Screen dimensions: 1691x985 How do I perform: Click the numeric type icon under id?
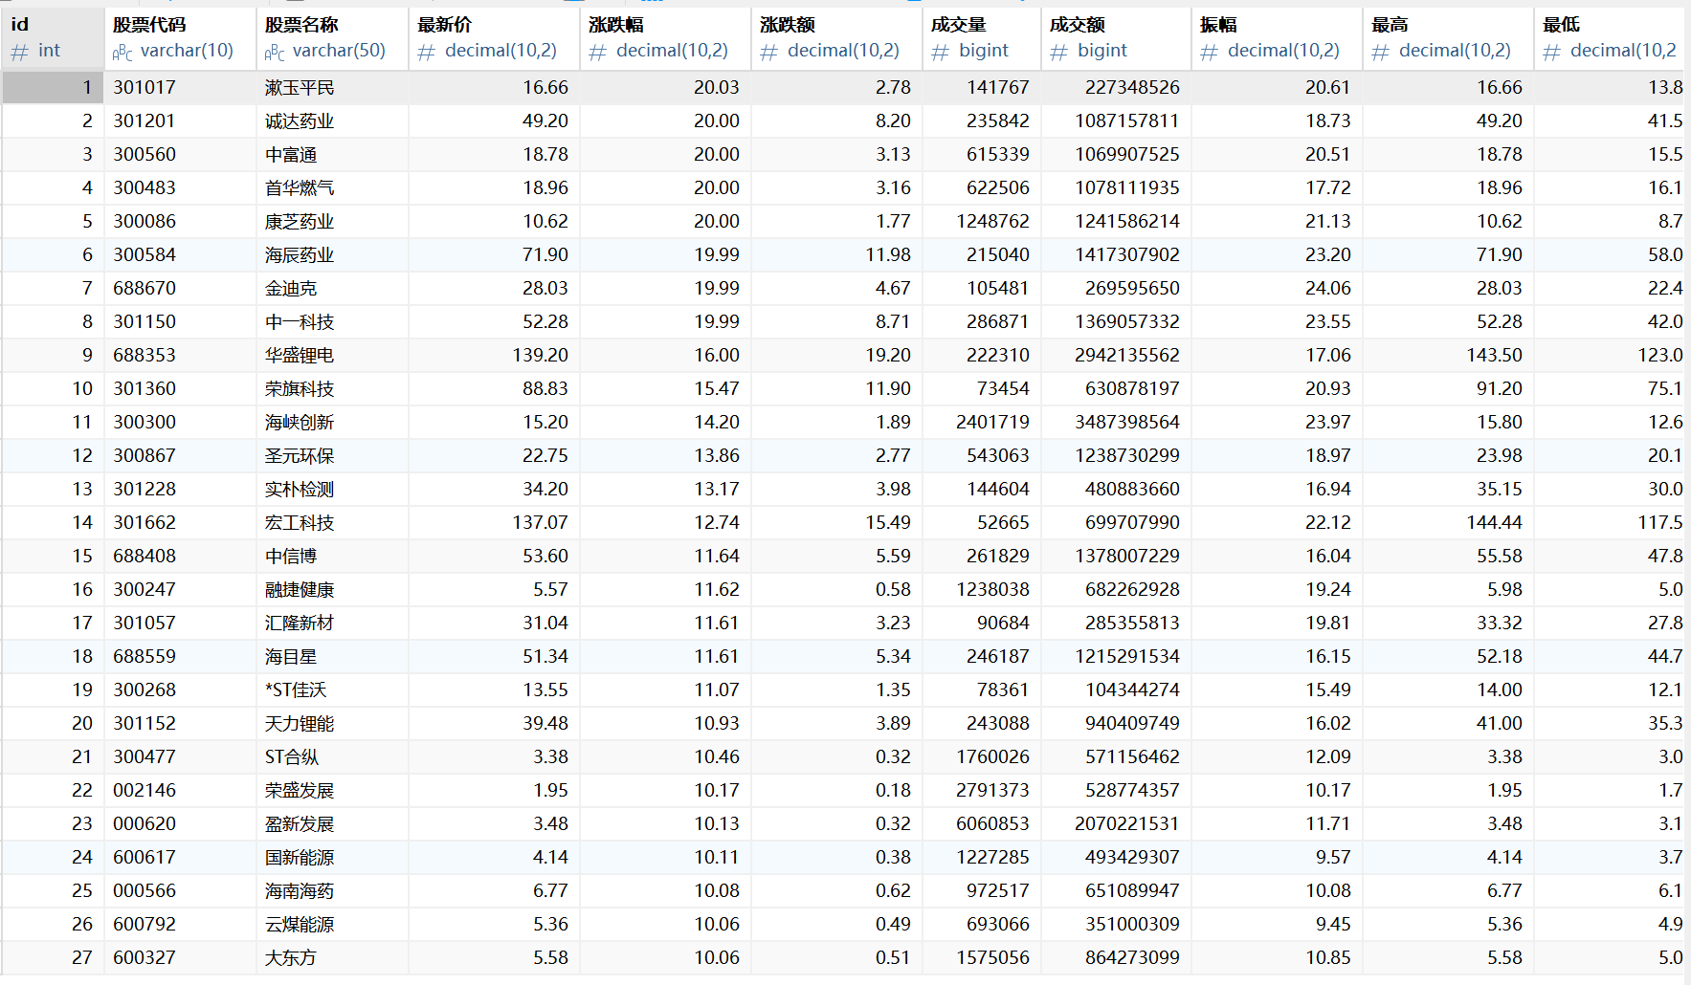tap(20, 53)
